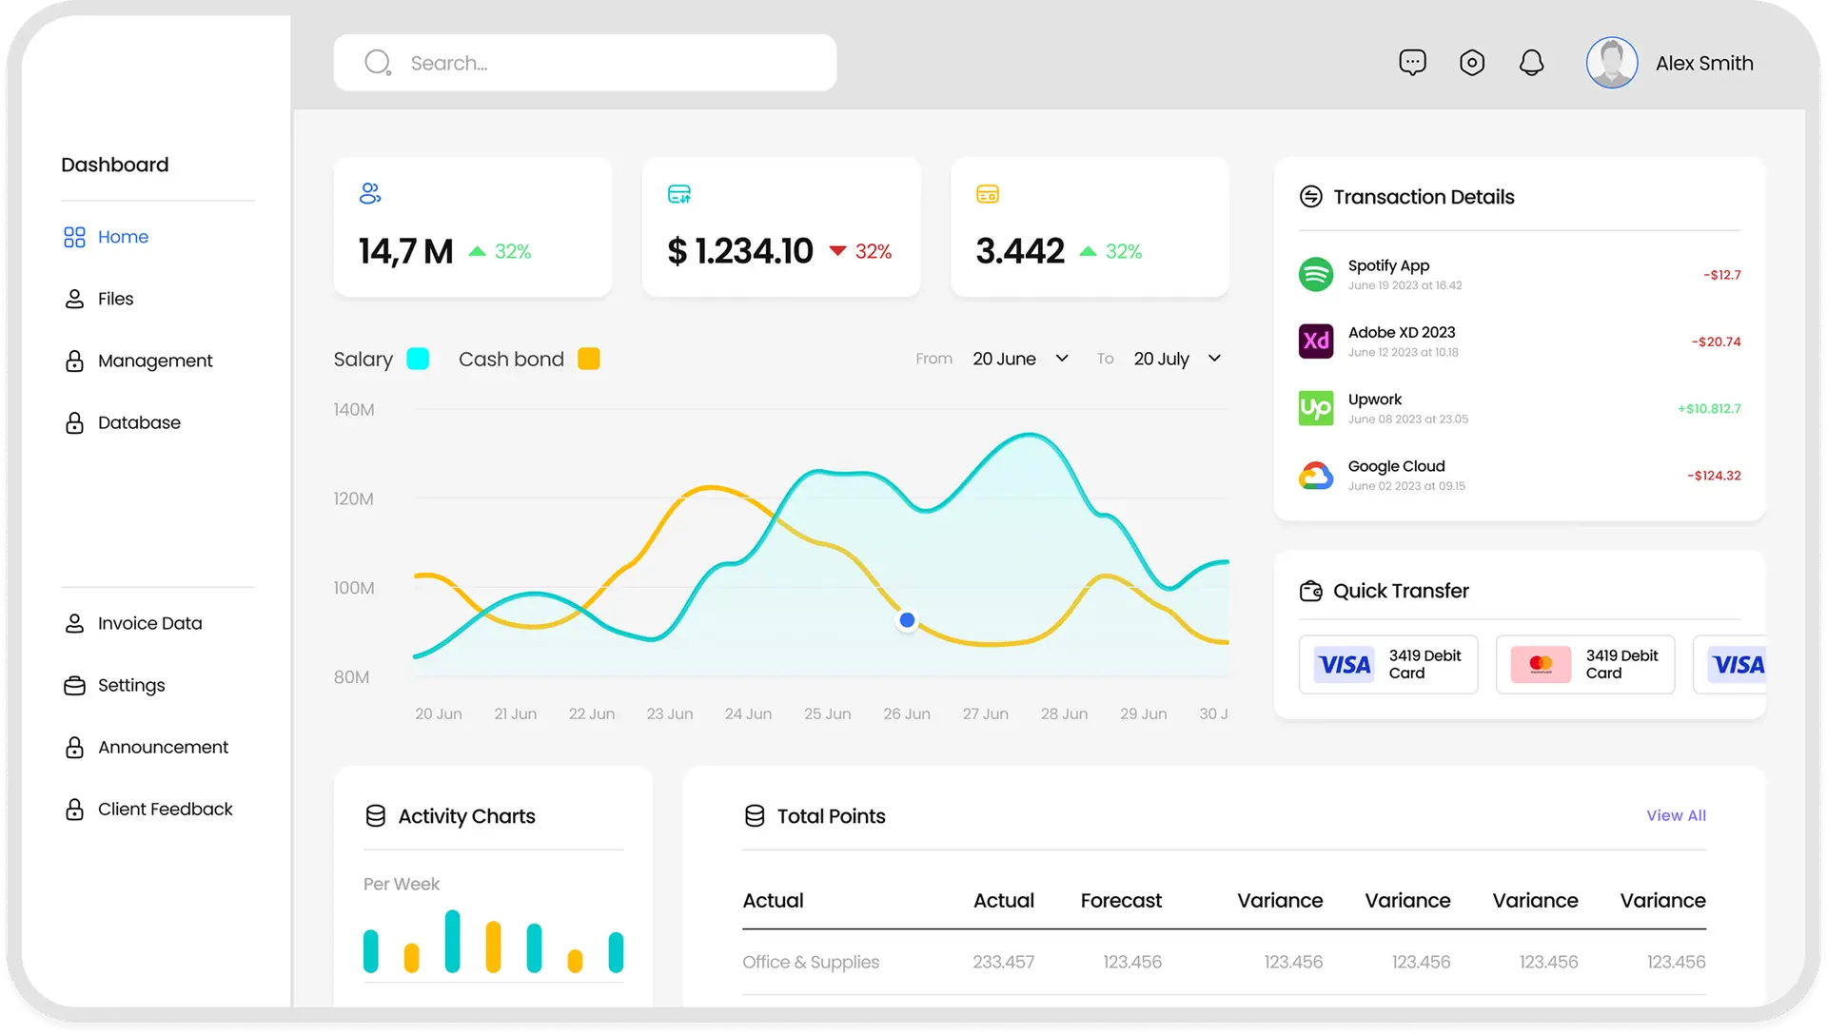The image size is (1827, 1035).
Task: Toggle the Cash bond legend swatch
Action: tap(589, 359)
